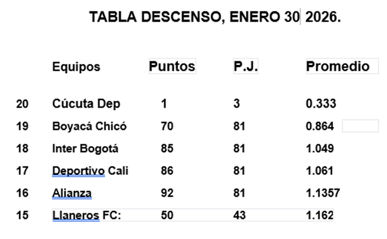The height and width of the screenshot is (239, 387).
Task: Select the P.J. header cell
Action: click(246, 66)
